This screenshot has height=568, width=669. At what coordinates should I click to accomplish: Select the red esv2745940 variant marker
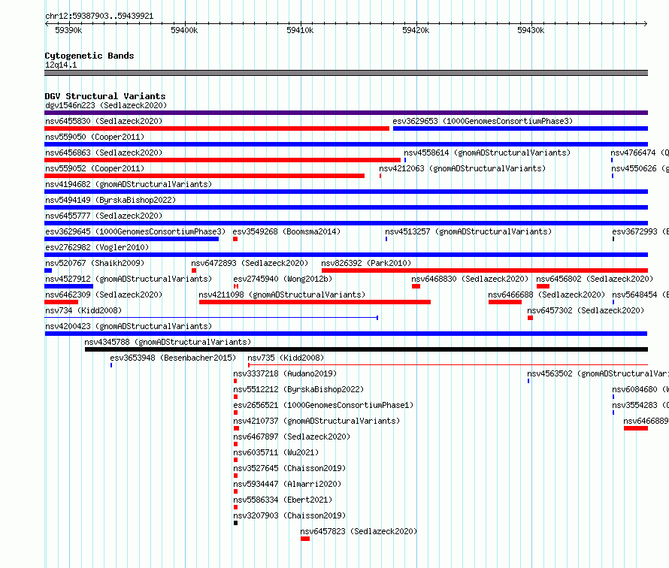(236, 286)
